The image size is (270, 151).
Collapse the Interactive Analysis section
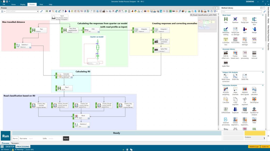click(263, 85)
